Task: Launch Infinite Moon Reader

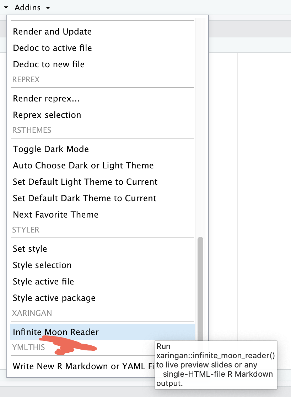Action: click(102, 332)
